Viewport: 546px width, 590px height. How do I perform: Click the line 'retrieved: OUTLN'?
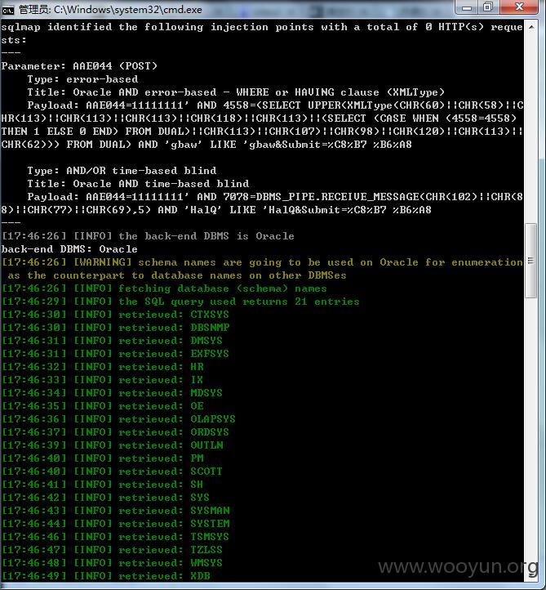point(113,445)
